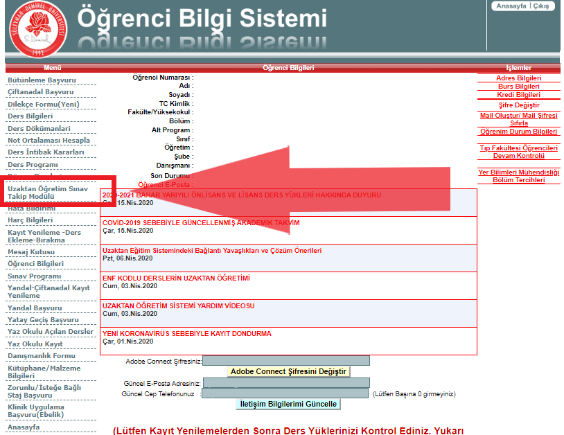
Task: Focus the Güncel E-Posta Adresiniz field
Action: (x=285, y=383)
